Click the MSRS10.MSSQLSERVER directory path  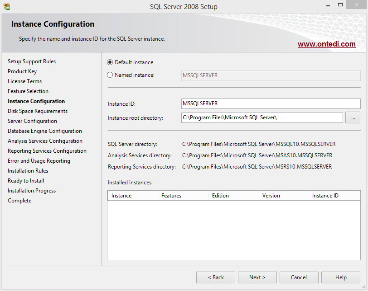(x=257, y=167)
